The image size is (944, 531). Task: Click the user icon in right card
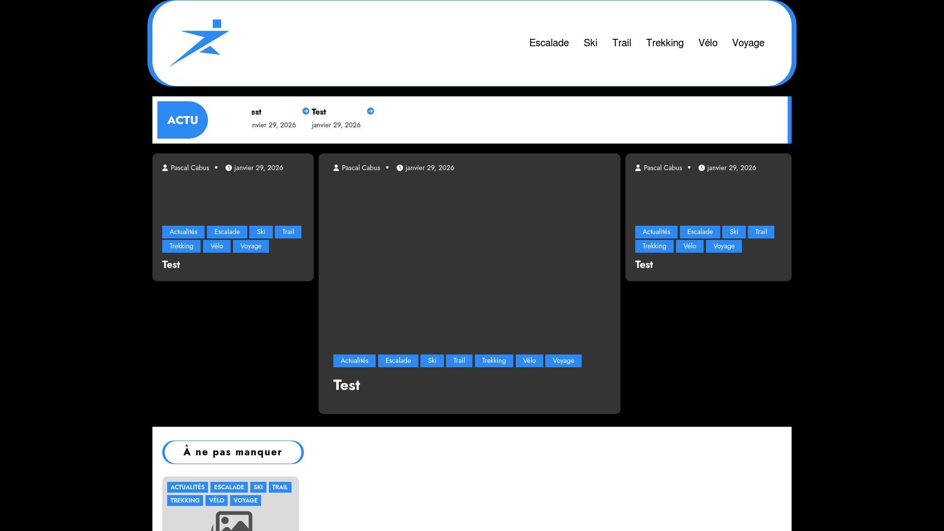pos(638,168)
